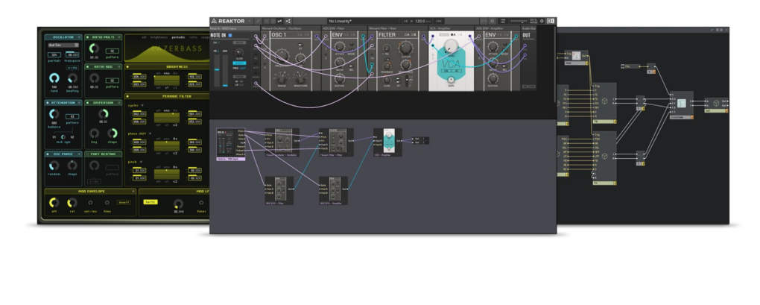Toggle the KT switch in OSC 1
Screen dimensions: 760x305
coord(300,45)
